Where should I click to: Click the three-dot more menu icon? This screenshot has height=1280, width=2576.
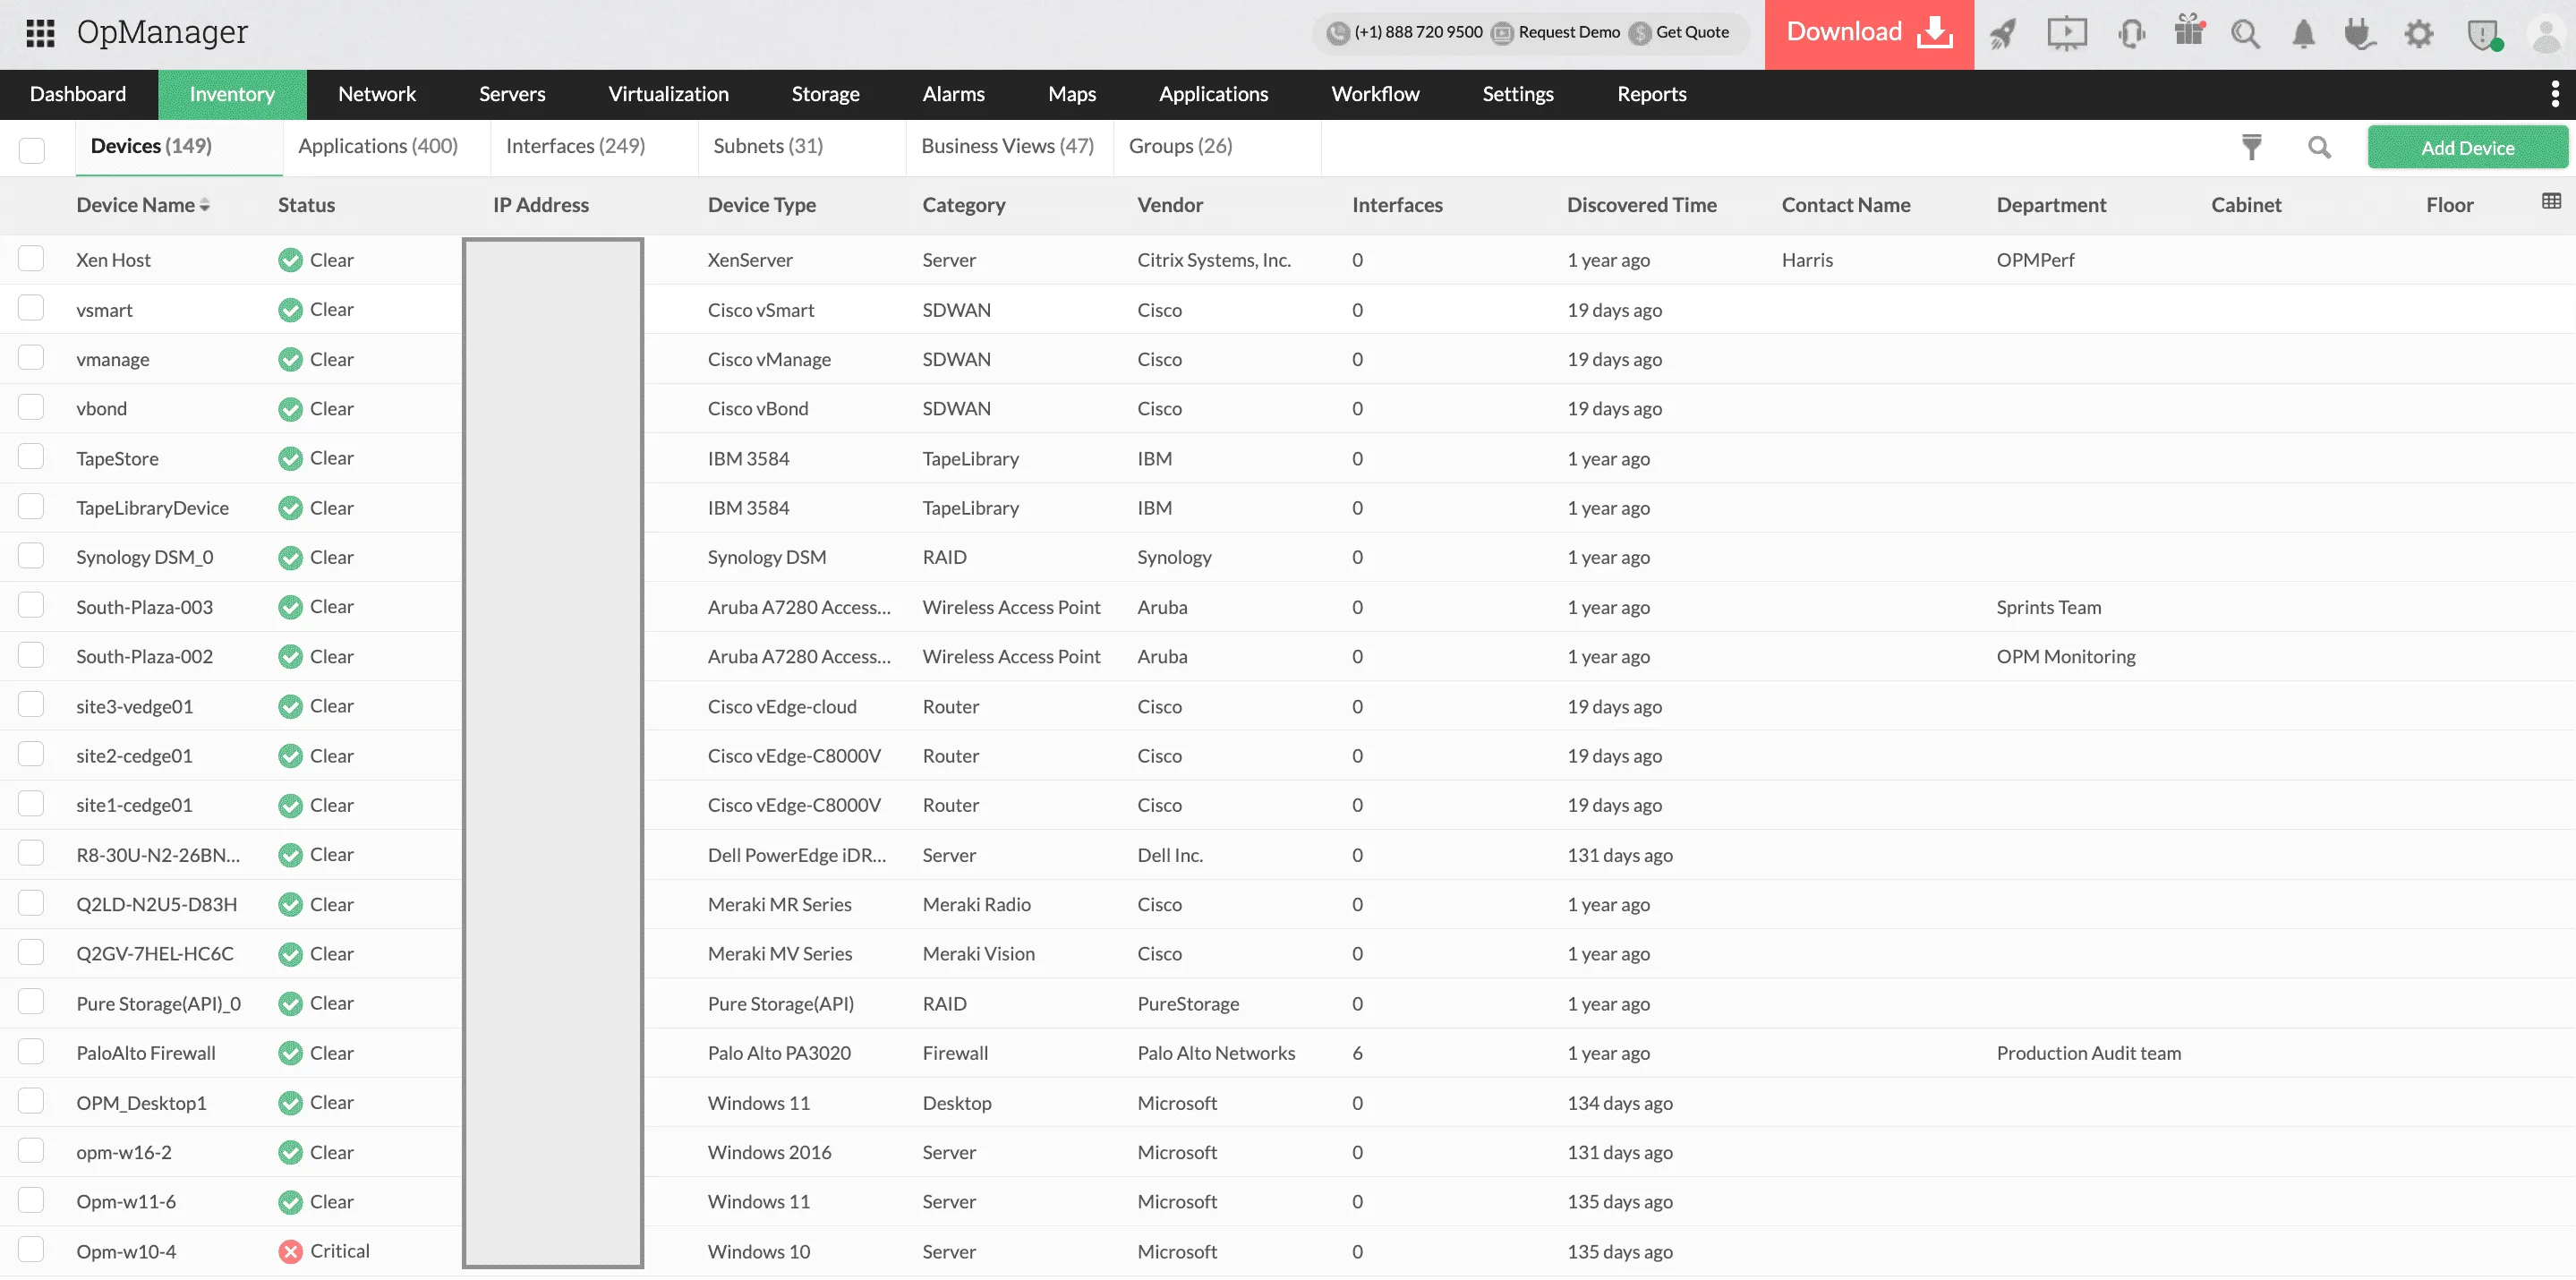pos(2555,94)
